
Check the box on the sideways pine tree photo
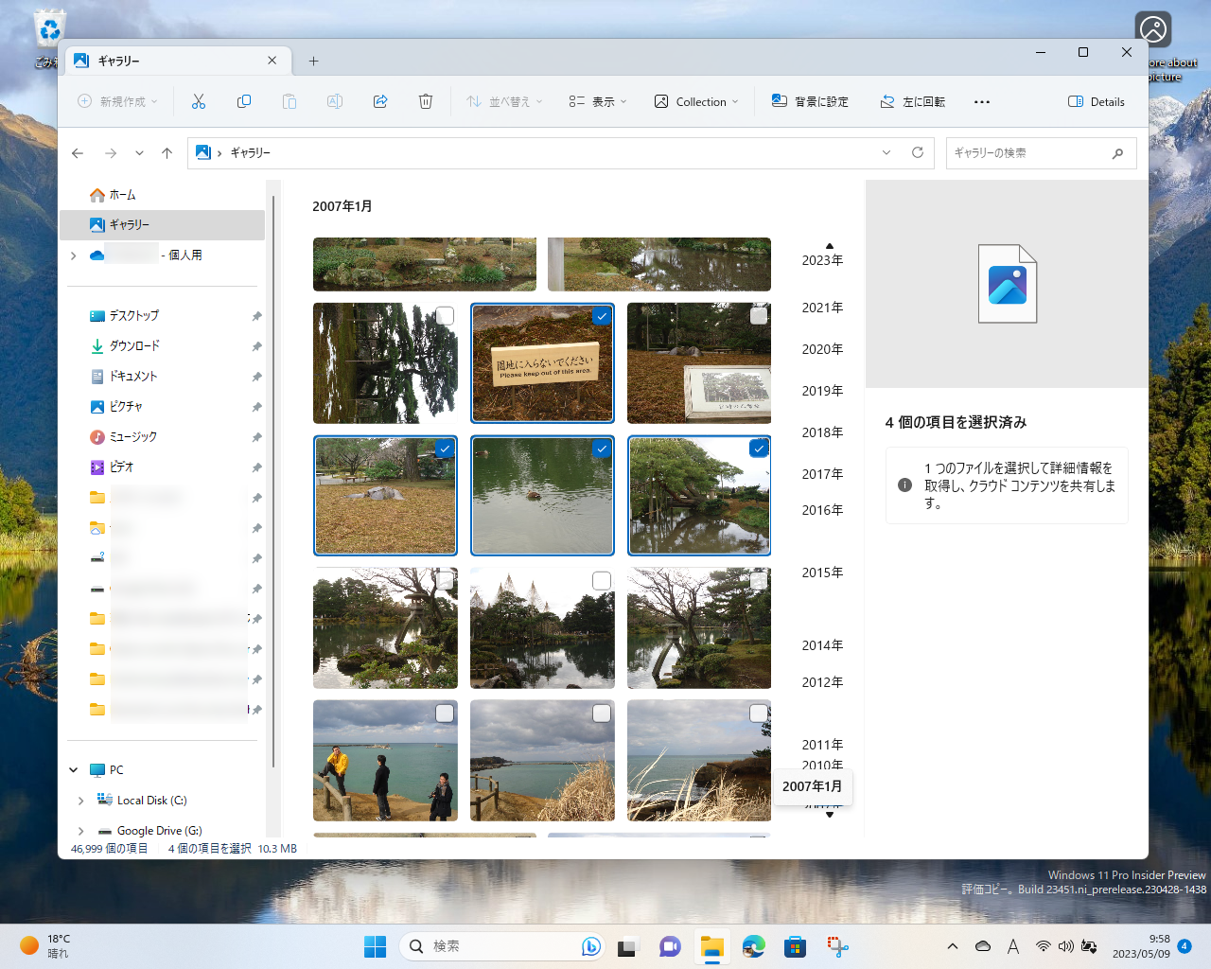445,316
